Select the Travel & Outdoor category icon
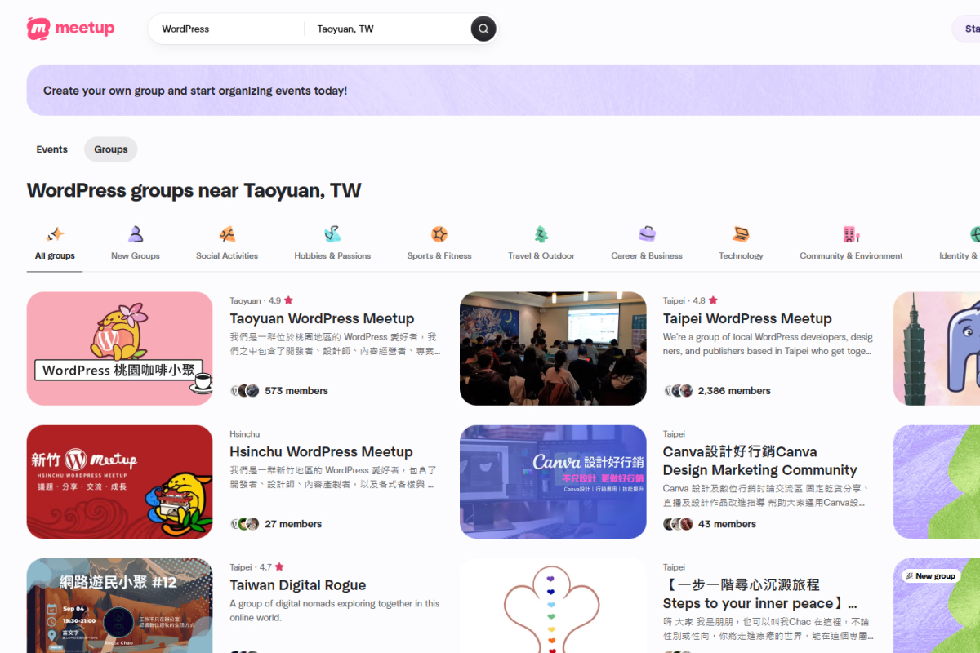 tap(541, 234)
